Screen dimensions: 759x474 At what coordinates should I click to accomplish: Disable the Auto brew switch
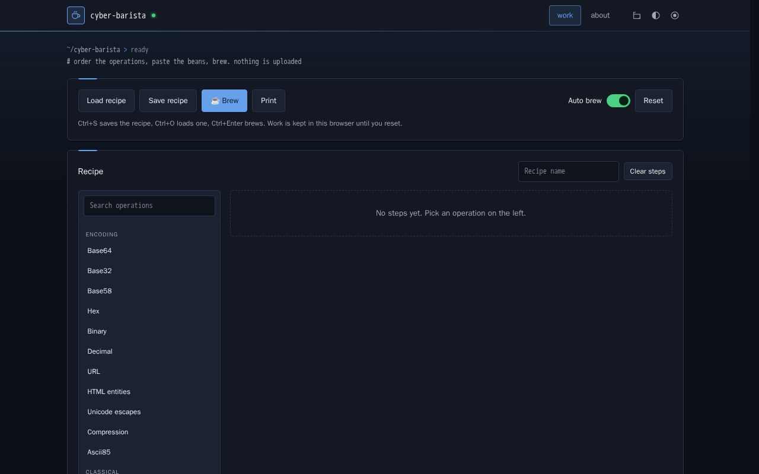(x=618, y=101)
